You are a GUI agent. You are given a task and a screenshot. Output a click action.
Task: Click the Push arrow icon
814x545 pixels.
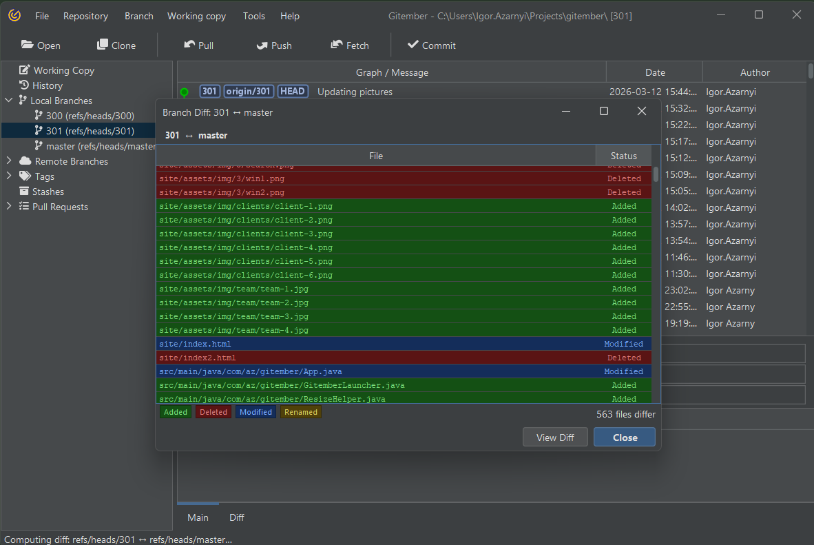262,45
